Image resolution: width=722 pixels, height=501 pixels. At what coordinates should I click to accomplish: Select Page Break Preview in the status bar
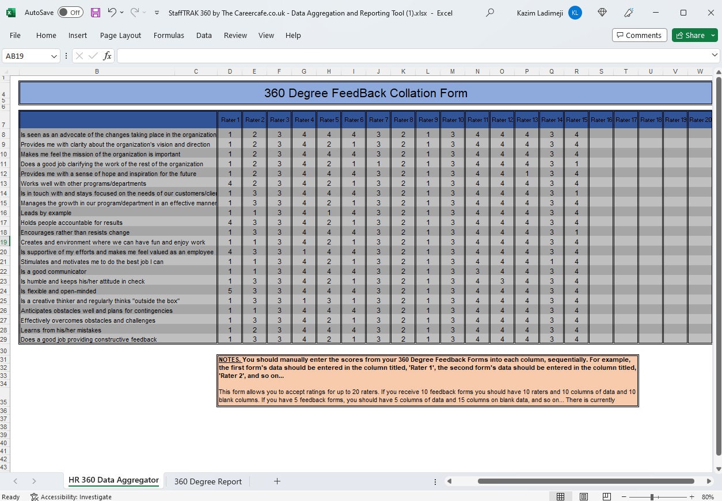[x=606, y=496]
